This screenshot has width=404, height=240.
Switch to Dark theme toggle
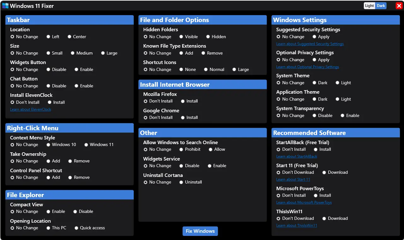[381, 6]
